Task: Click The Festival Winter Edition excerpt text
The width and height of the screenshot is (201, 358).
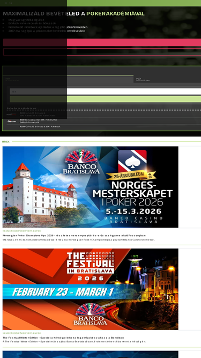Action: point(75,341)
